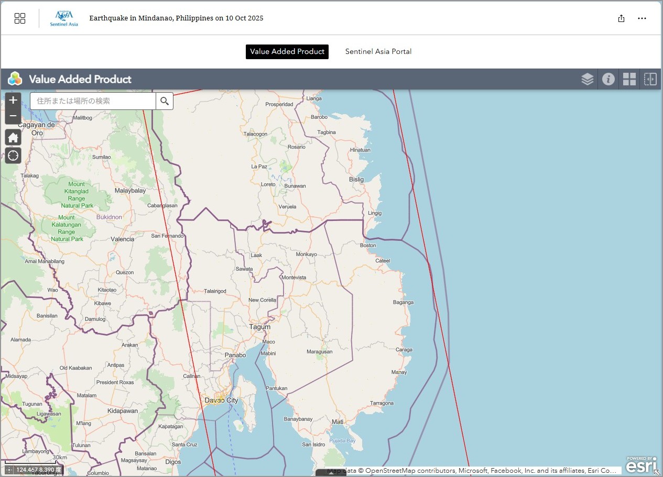The image size is (663, 477).
Task: Click the Esri logo link
Action: pyautogui.click(x=642, y=464)
